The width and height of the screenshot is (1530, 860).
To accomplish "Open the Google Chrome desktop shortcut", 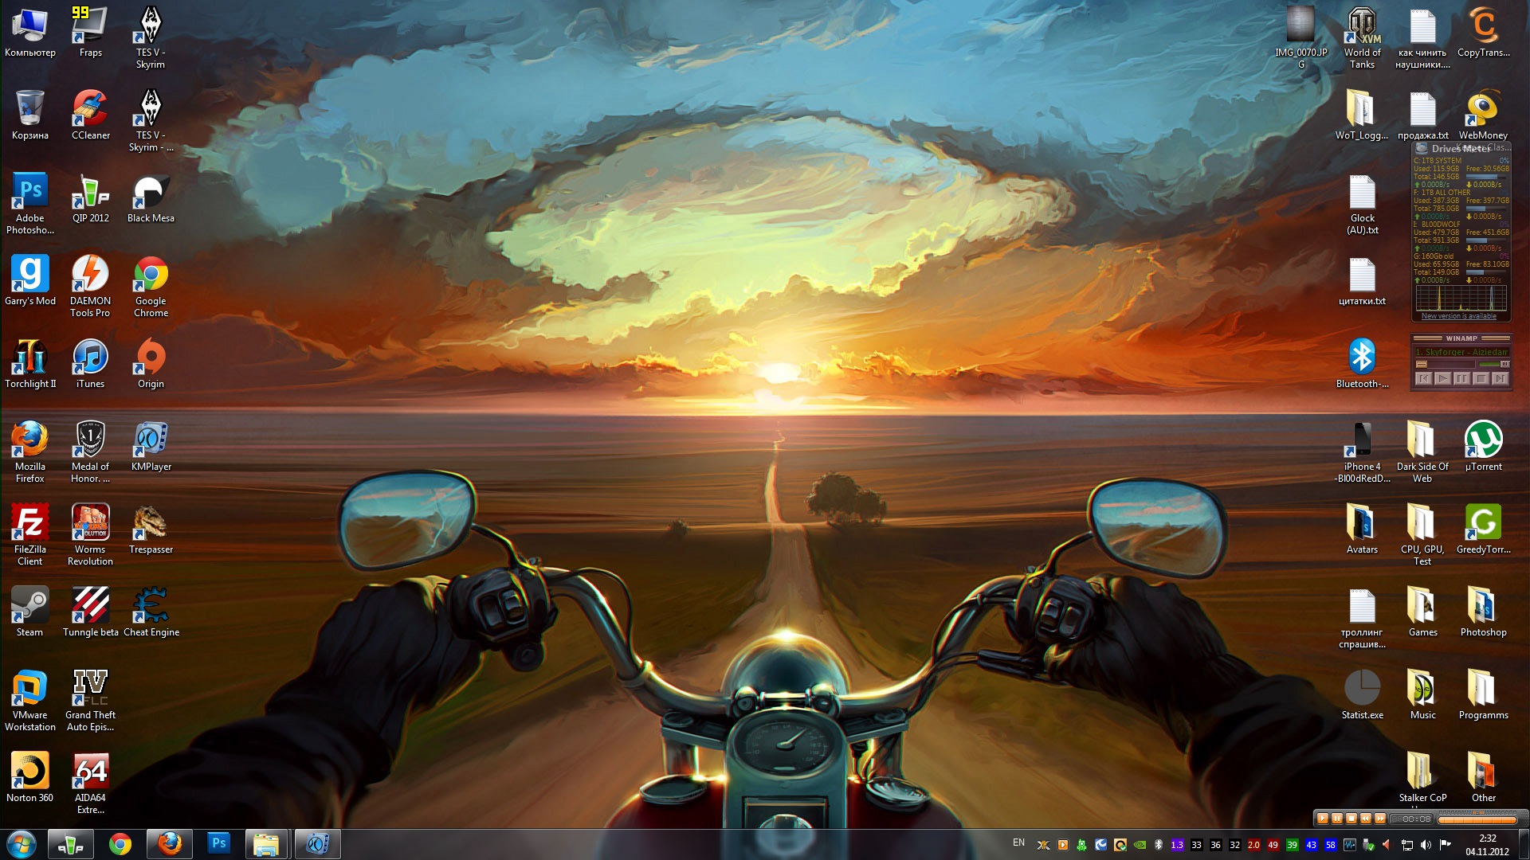I will tap(151, 286).
